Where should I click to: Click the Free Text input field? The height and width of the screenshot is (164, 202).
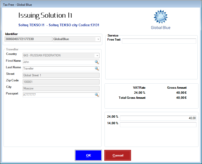(159, 41)
